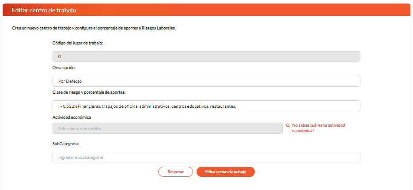Focus the Descripción input field

[206, 81]
